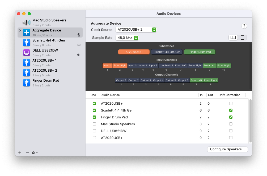Switch to stacked rows layout view icon
Screen dimensions: 267x176
pyautogui.click(x=242, y=38)
